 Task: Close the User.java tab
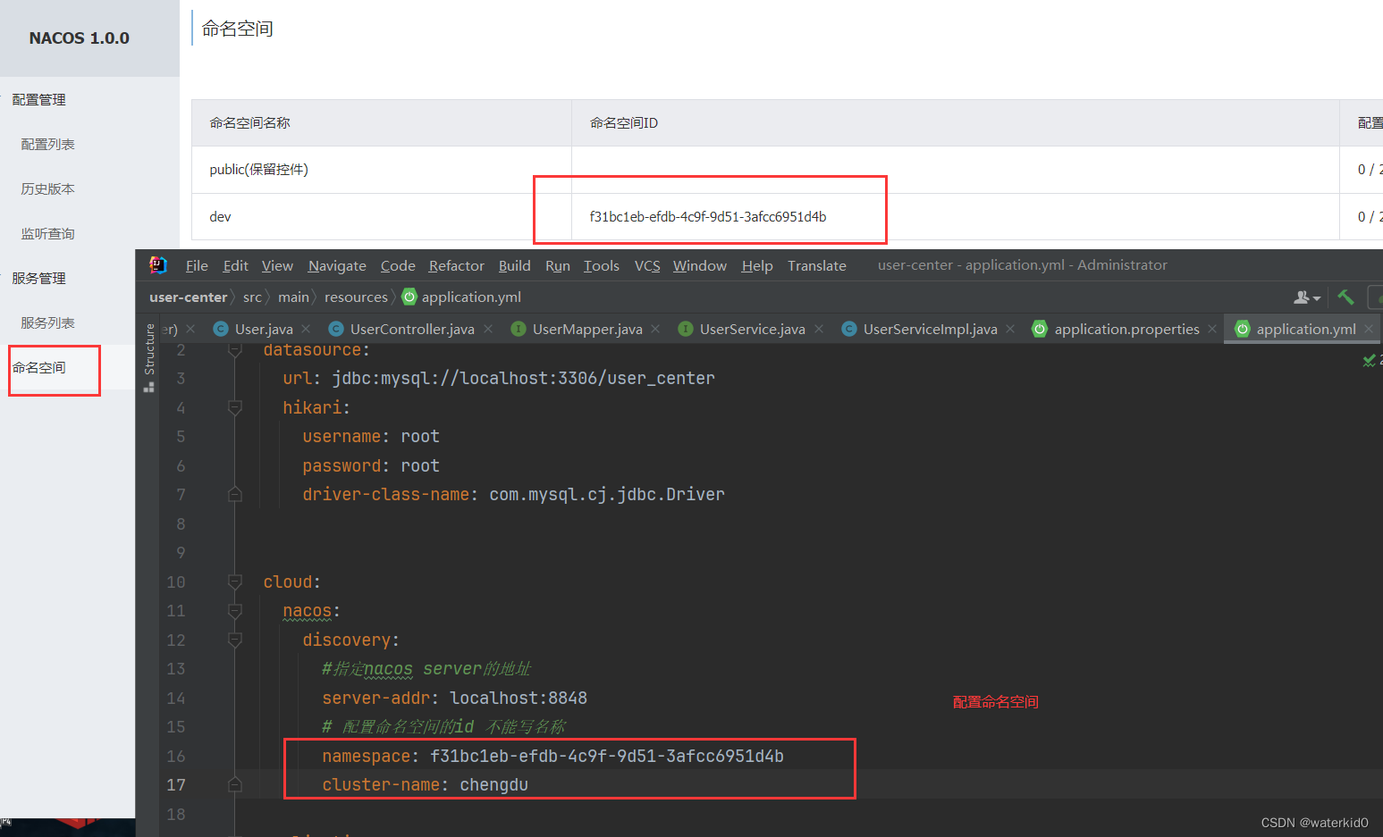point(306,329)
